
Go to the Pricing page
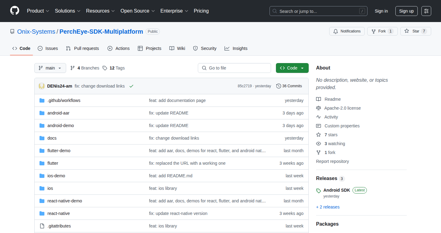pos(201,11)
